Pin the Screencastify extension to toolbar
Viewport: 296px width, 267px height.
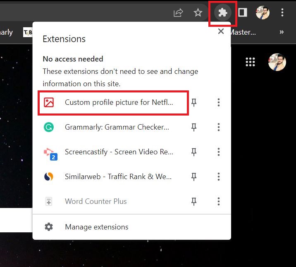(194, 152)
